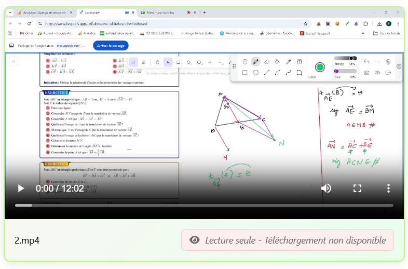
Task: Toggle annotation visibility with crossed-eye icon
Action: click(377, 73)
